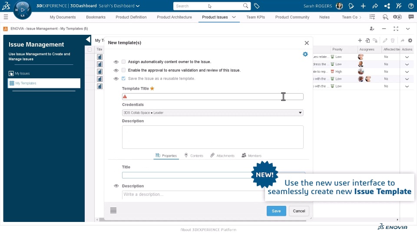Click the plus add icon in top bar
Image resolution: width=417 pixels, height=235 pixels.
(363, 6)
